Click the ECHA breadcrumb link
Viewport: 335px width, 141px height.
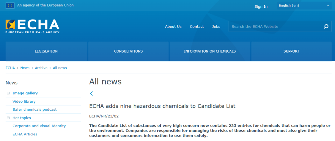[10, 68]
